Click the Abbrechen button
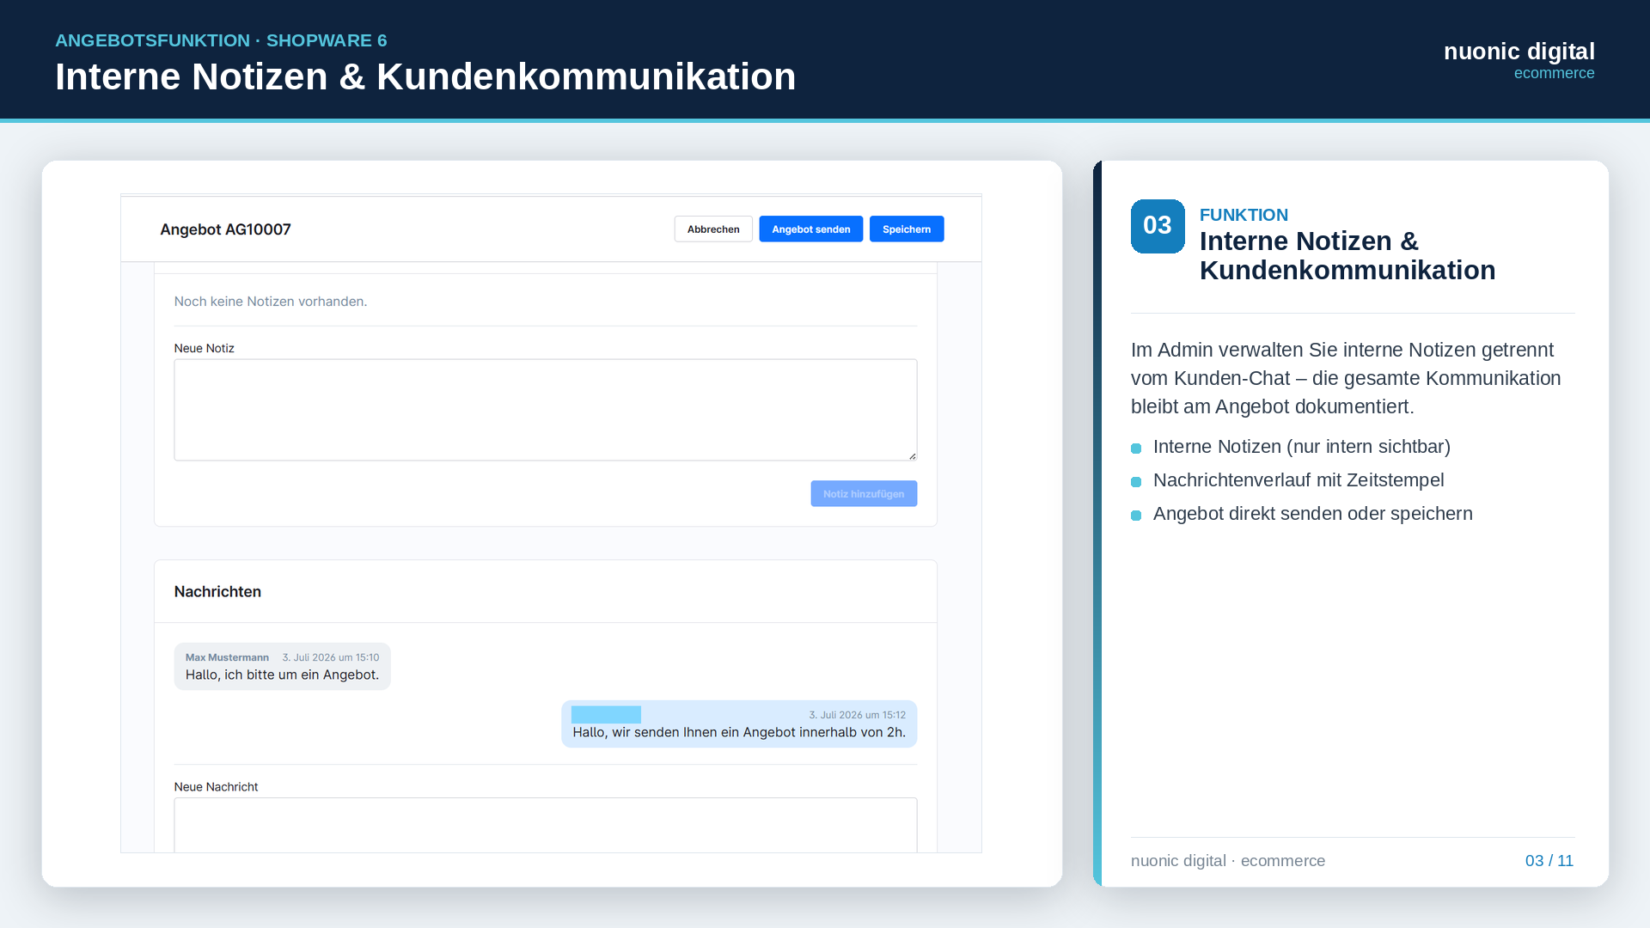 (x=713, y=229)
